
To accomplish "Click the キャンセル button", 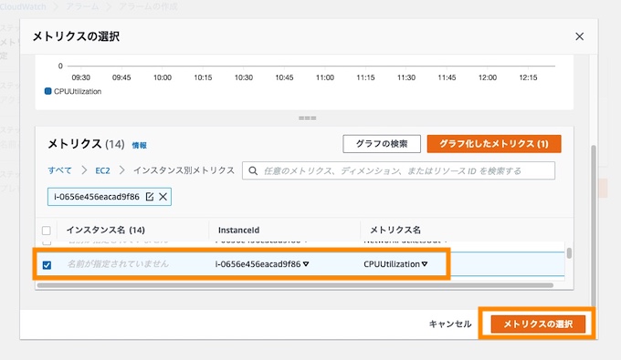I will point(450,324).
